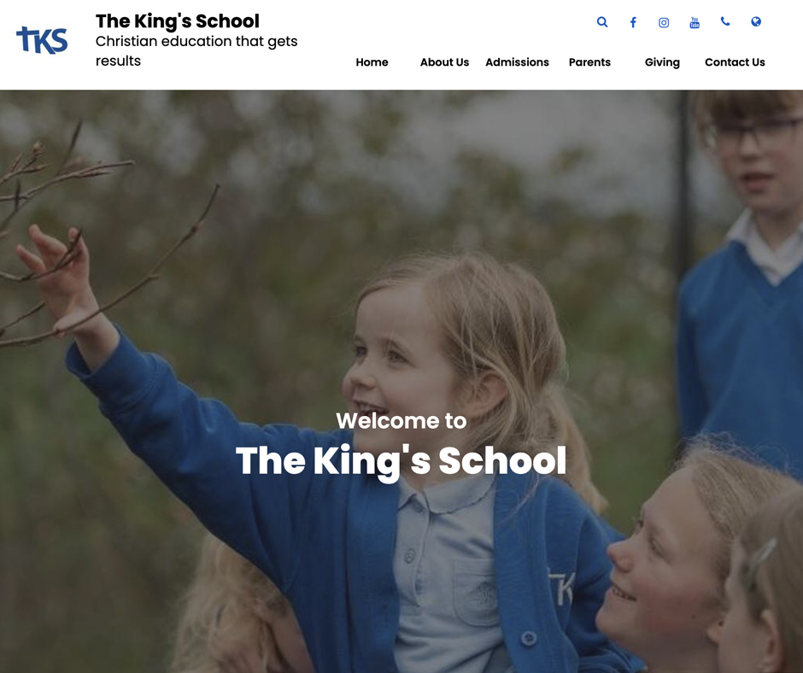Open the Admissions menu
Viewport: 803px width, 673px height.
click(517, 62)
